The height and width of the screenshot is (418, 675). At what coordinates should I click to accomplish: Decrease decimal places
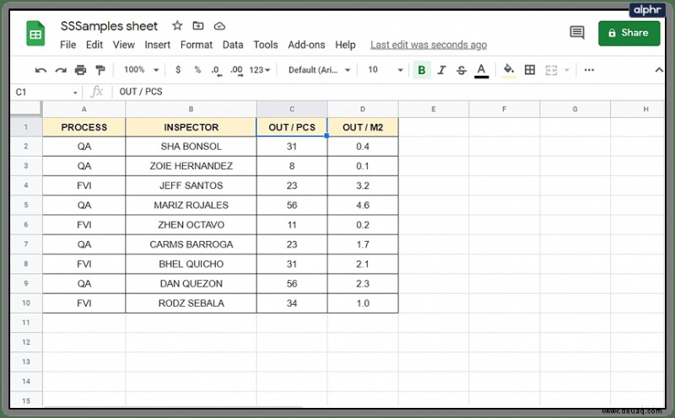217,71
